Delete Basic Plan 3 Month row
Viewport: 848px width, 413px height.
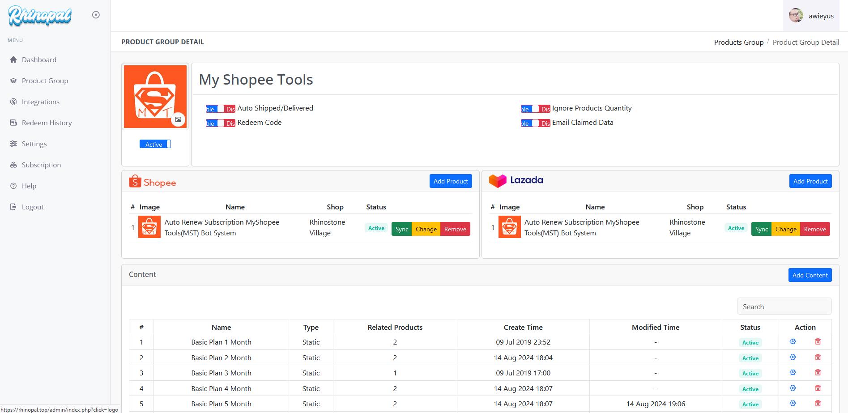(x=818, y=372)
